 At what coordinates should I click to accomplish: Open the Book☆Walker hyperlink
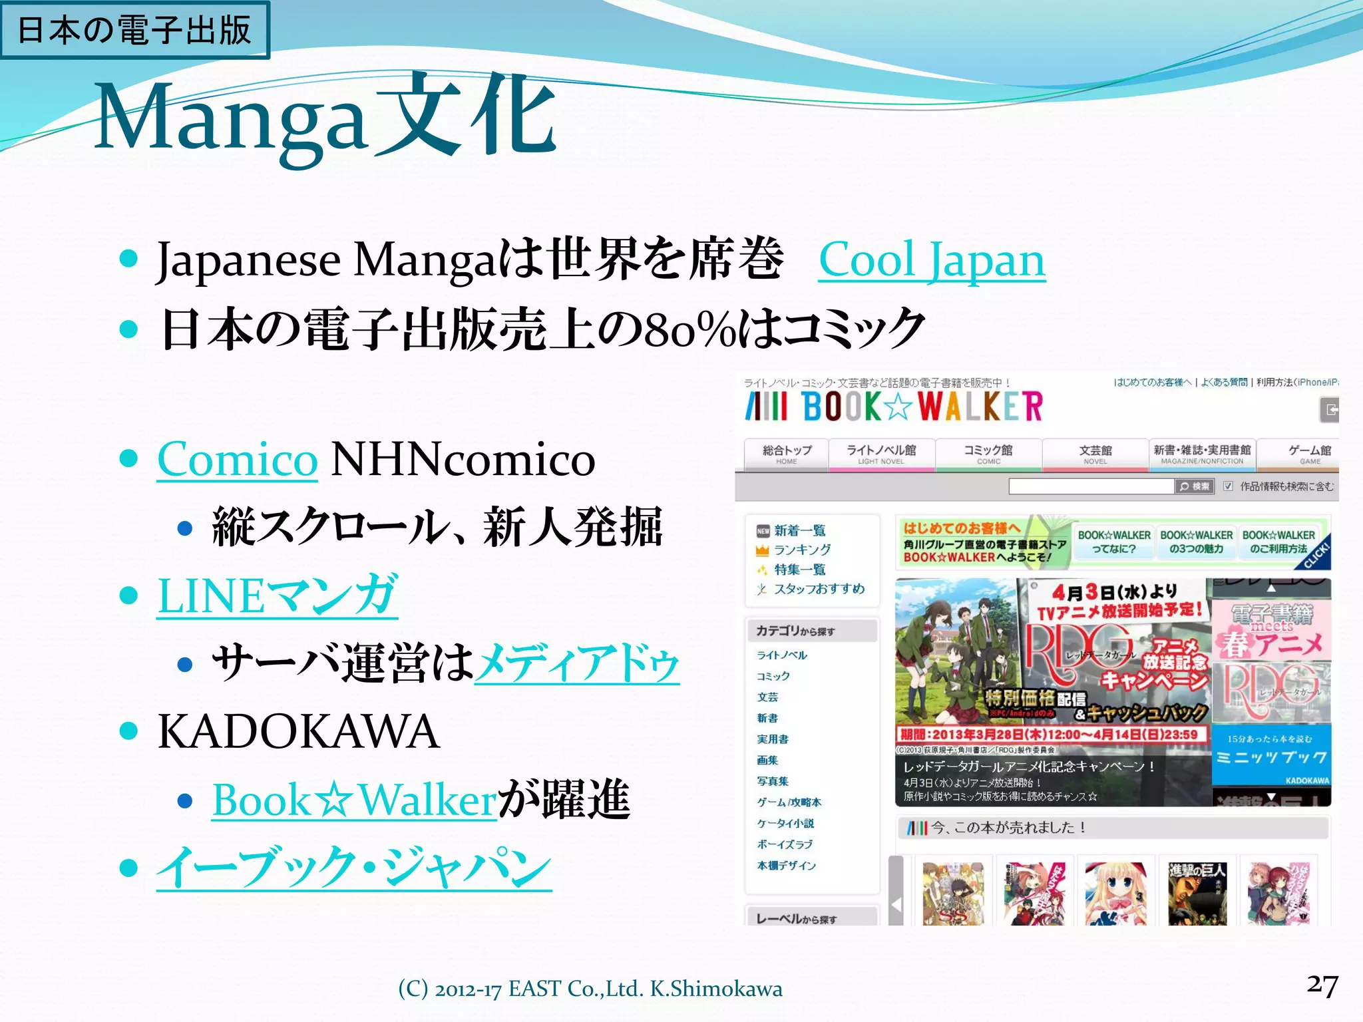pyautogui.click(x=355, y=799)
